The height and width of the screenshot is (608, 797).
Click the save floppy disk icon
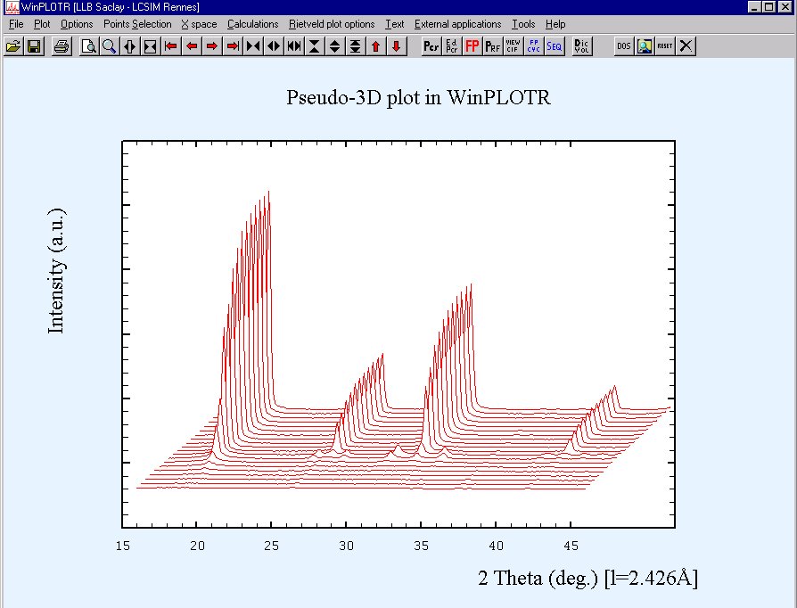(33, 45)
